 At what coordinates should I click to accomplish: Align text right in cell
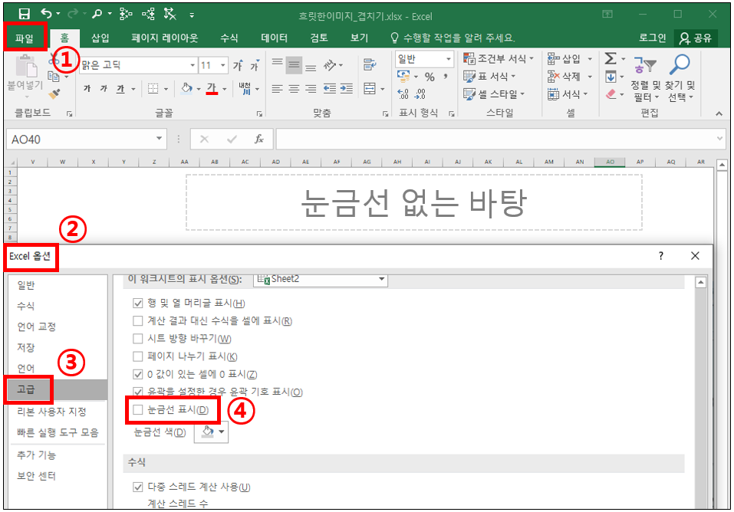(311, 88)
